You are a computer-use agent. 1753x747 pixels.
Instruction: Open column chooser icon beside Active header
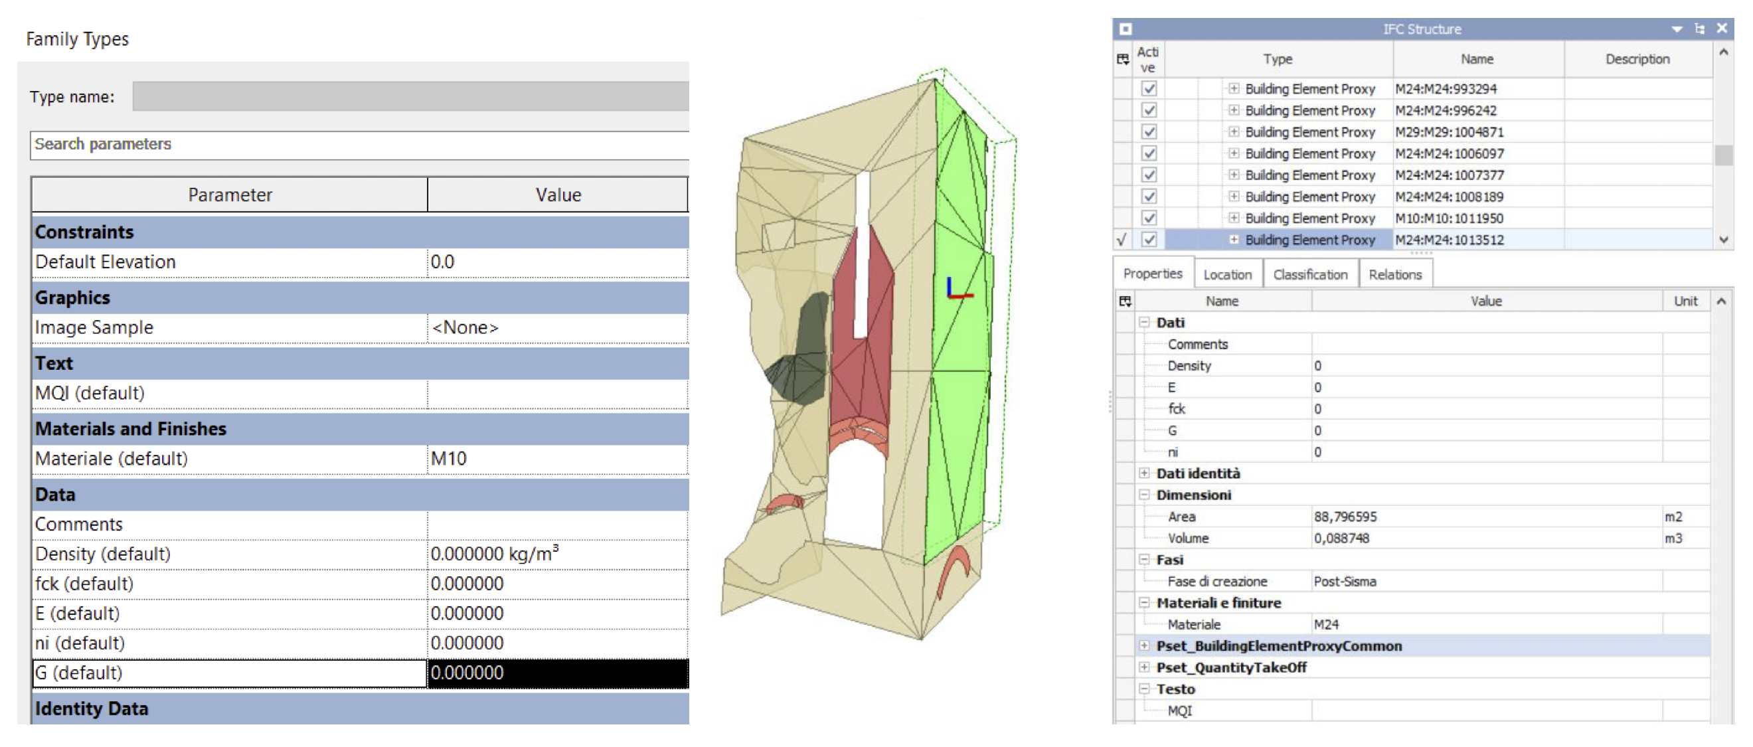click(x=1123, y=59)
